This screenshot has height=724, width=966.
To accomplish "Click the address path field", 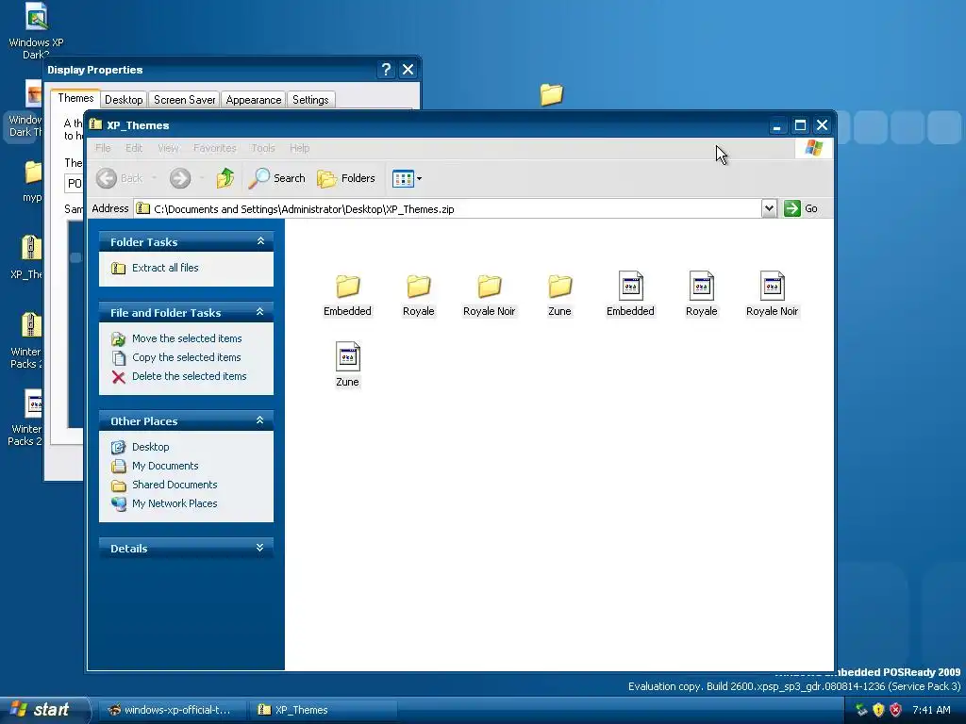I will [448, 208].
